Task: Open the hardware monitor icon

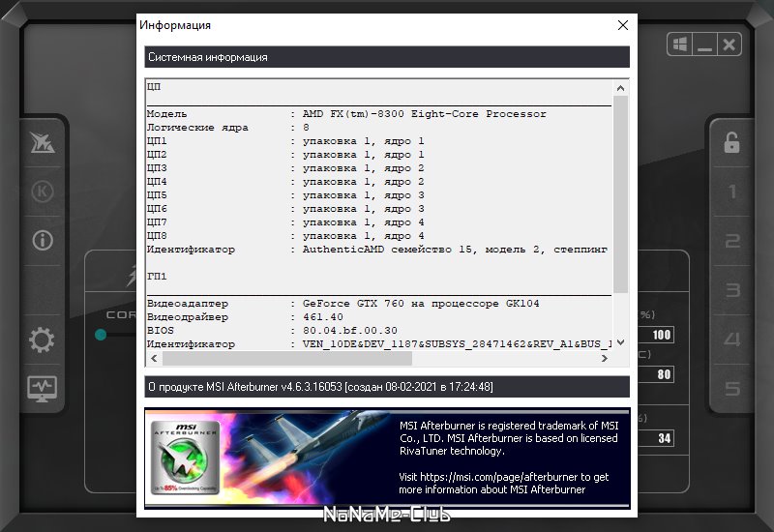Action: tap(42, 389)
